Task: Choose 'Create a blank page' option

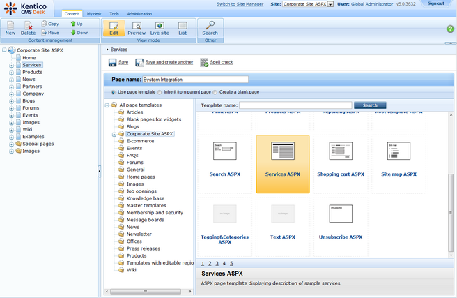Action: [x=216, y=92]
